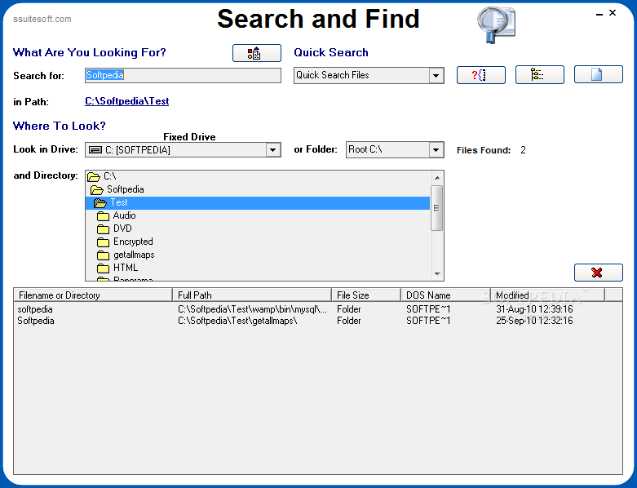Click the directory list scroll up arrow
The image size is (637, 488).
437,178
